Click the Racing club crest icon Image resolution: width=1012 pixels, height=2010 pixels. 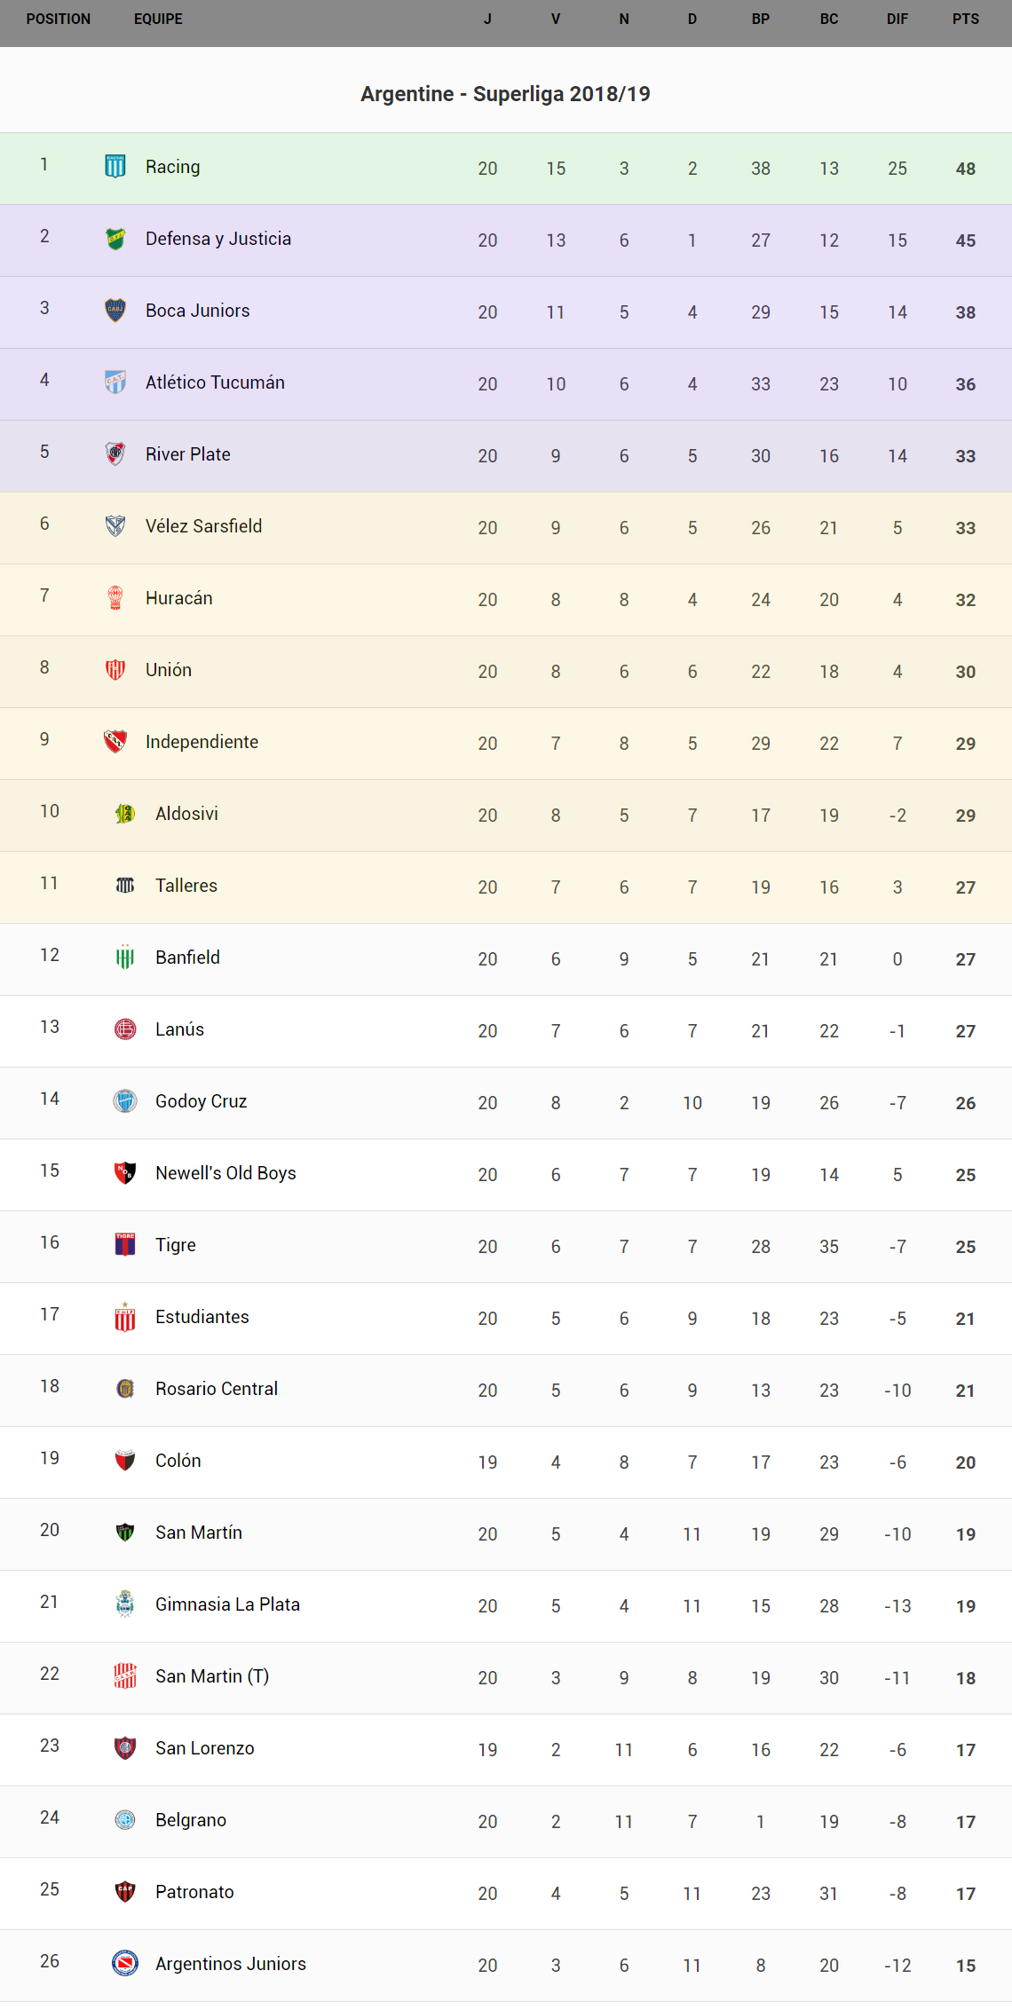(115, 166)
